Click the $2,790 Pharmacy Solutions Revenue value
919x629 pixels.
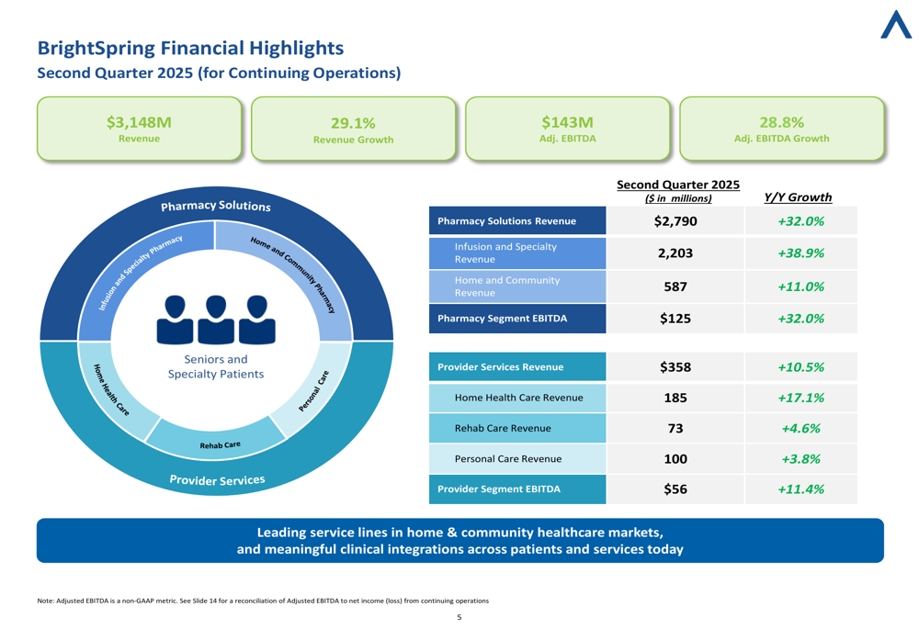pyautogui.click(x=675, y=220)
